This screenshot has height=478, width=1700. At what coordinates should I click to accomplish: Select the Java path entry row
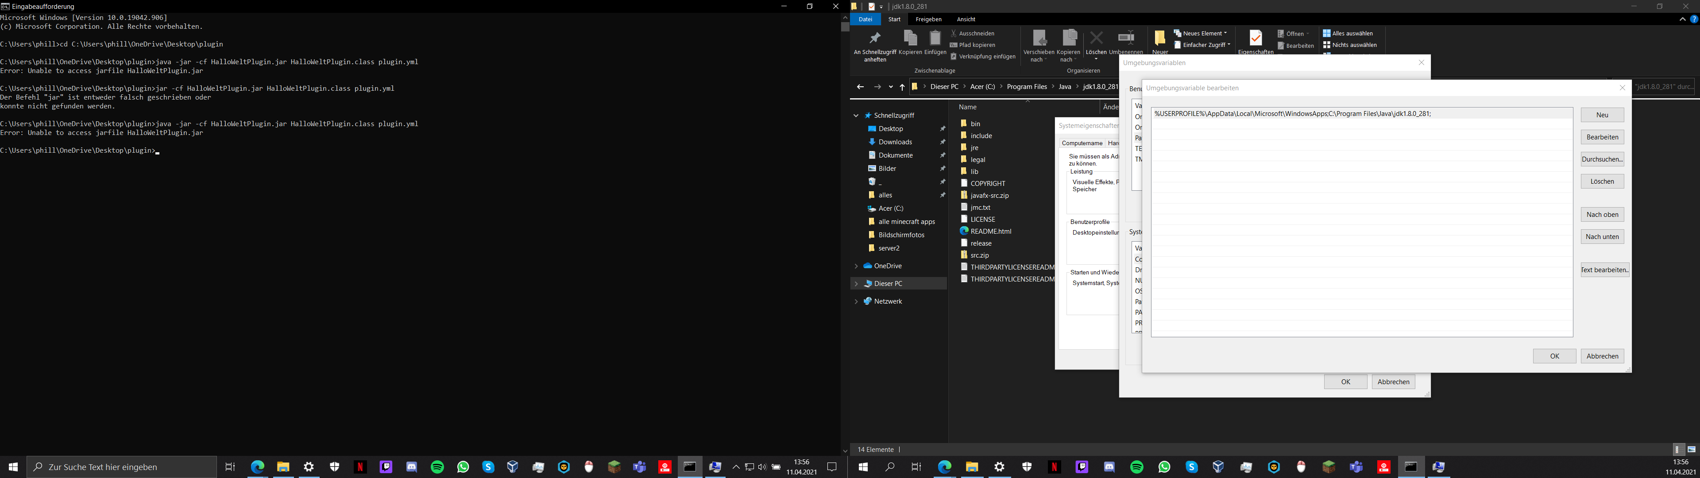pos(1292,114)
